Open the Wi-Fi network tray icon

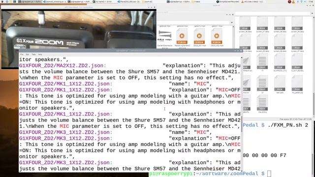[301, 1]
